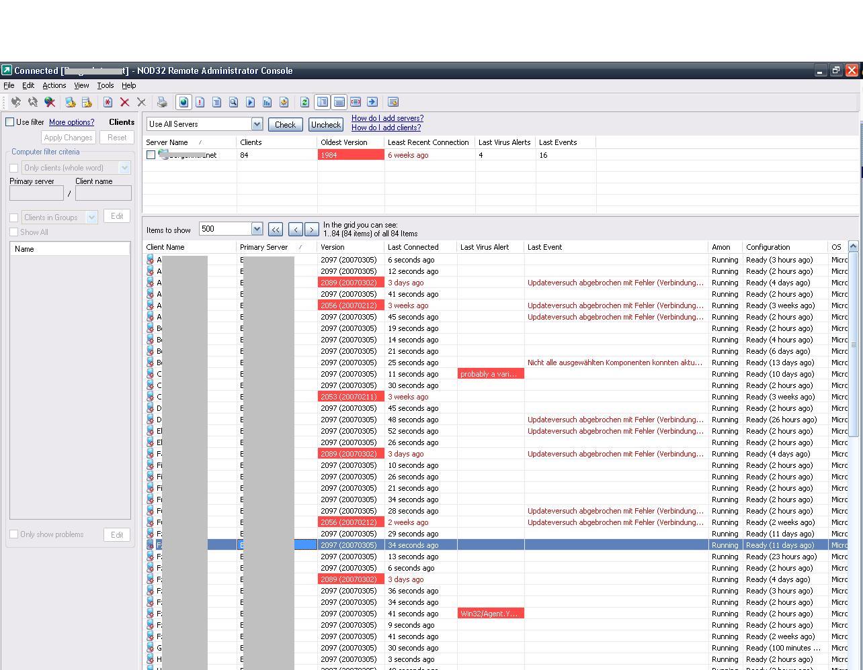The height and width of the screenshot is (670, 863).
Task: Click the Reset filter button
Action: coord(117,138)
